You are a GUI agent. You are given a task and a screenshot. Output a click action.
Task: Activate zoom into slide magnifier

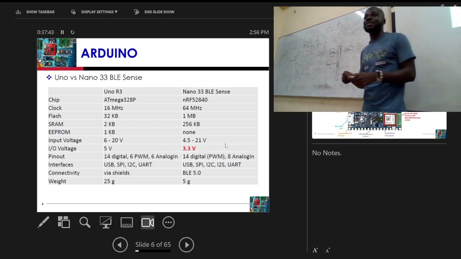coord(85,222)
